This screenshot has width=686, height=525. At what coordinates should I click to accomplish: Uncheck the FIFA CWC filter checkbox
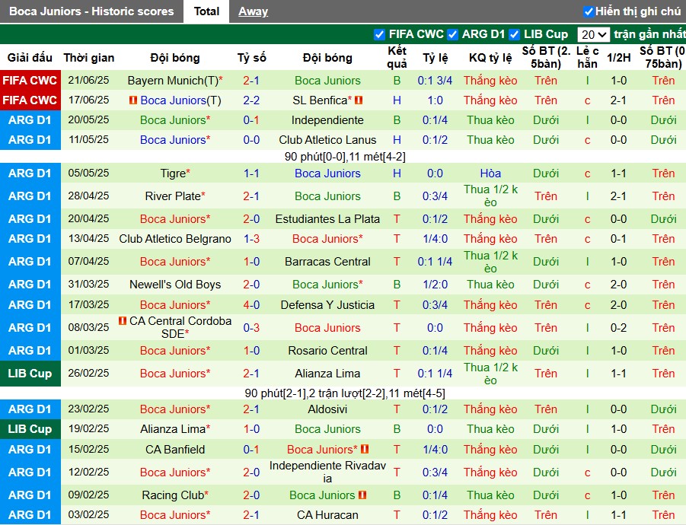(x=379, y=34)
